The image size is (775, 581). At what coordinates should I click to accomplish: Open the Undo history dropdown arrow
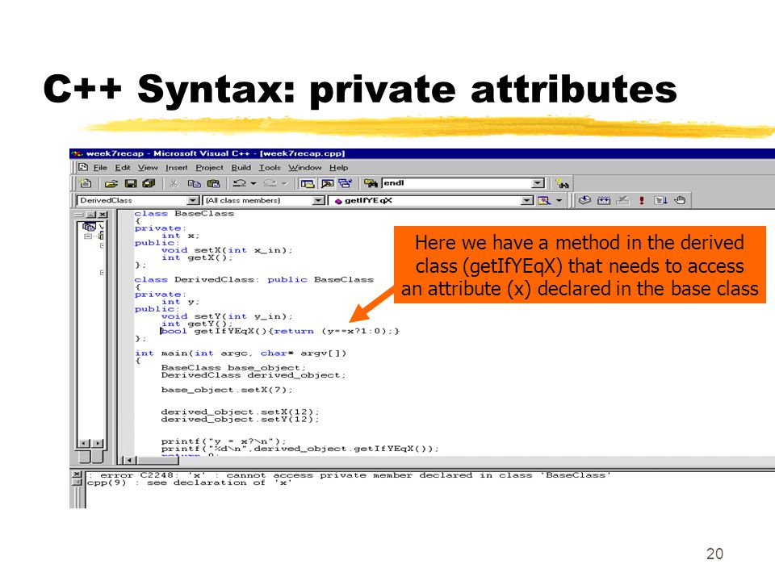pos(253,184)
